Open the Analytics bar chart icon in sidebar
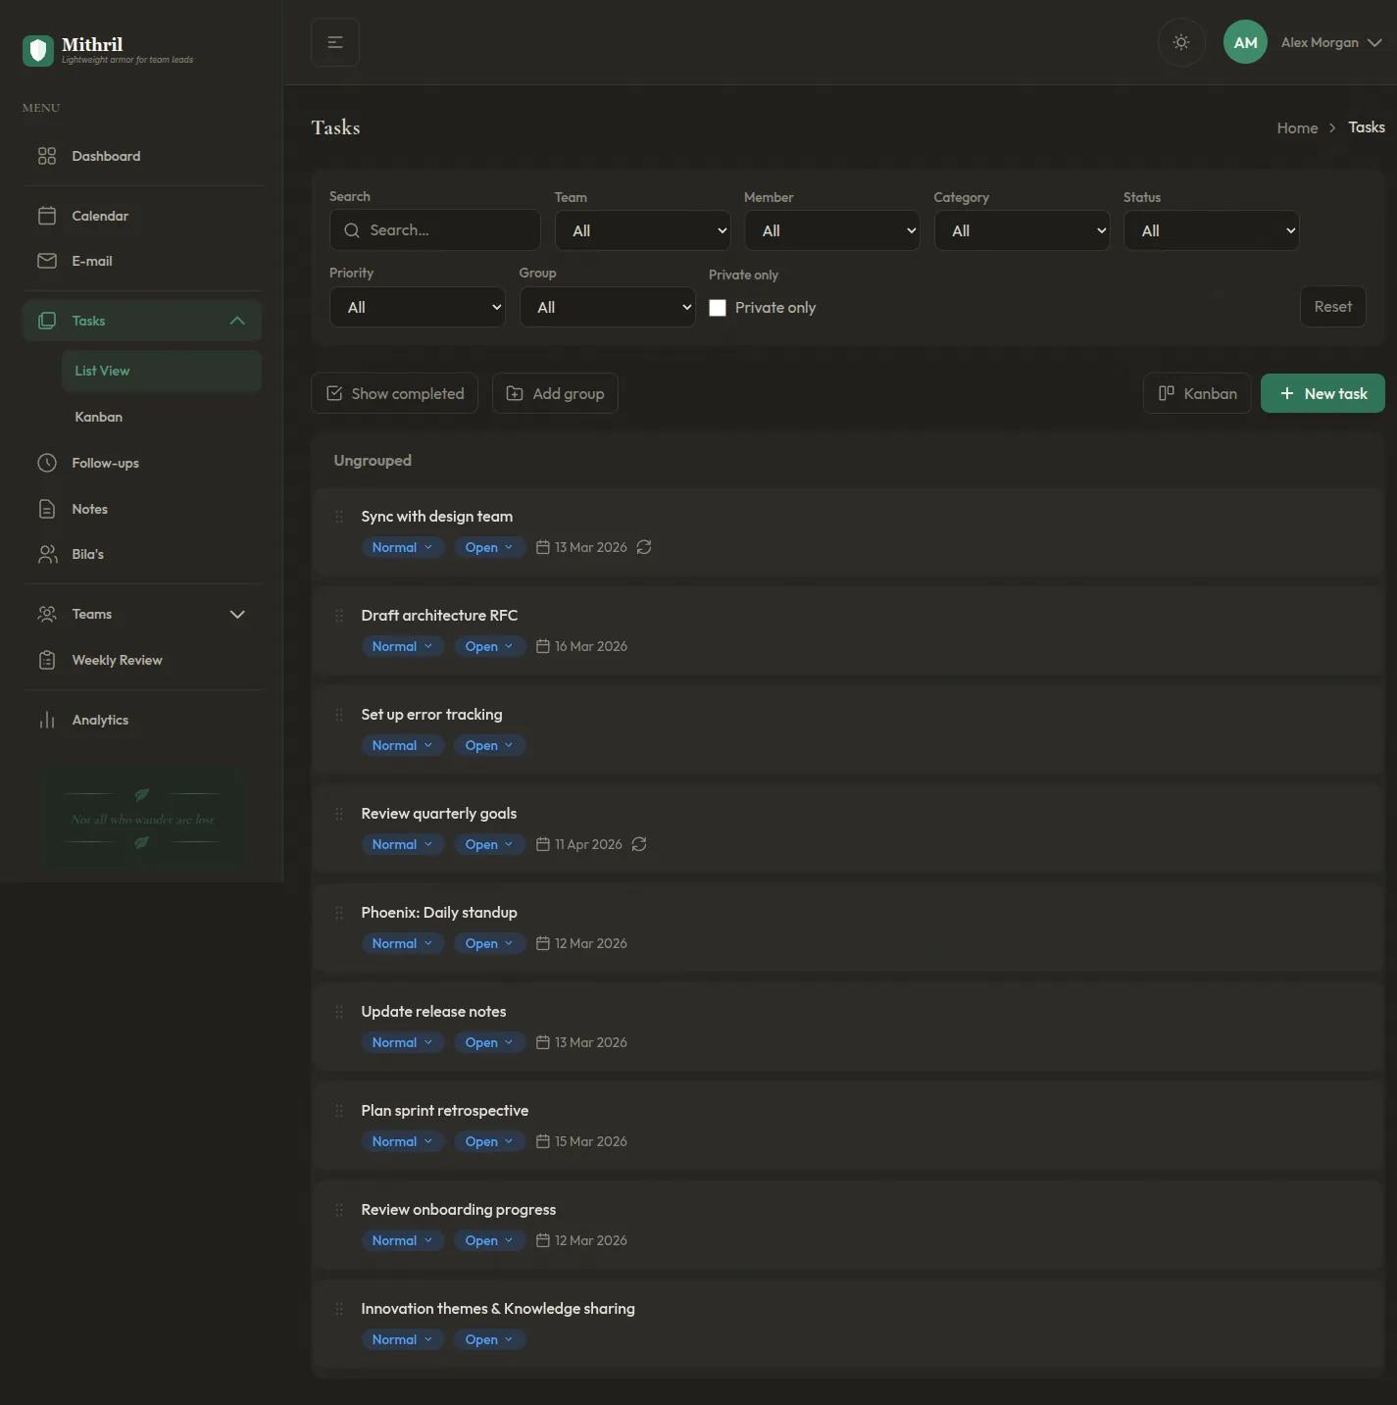1397x1405 pixels. click(x=47, y=720)
